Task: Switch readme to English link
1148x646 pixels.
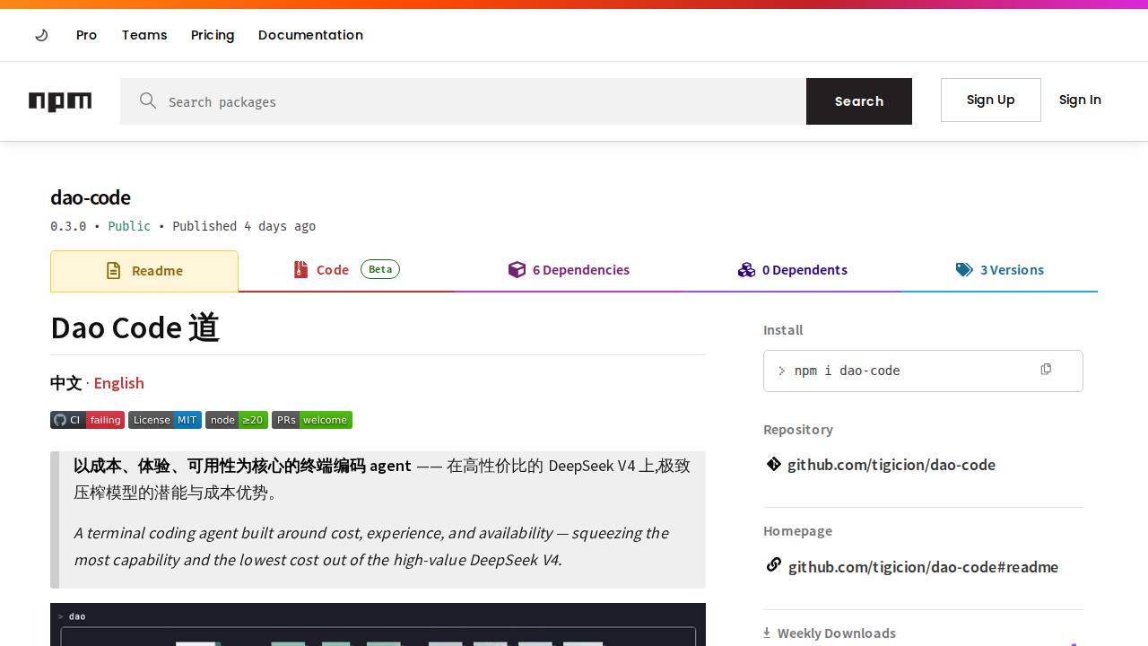Action: [118, 383]
